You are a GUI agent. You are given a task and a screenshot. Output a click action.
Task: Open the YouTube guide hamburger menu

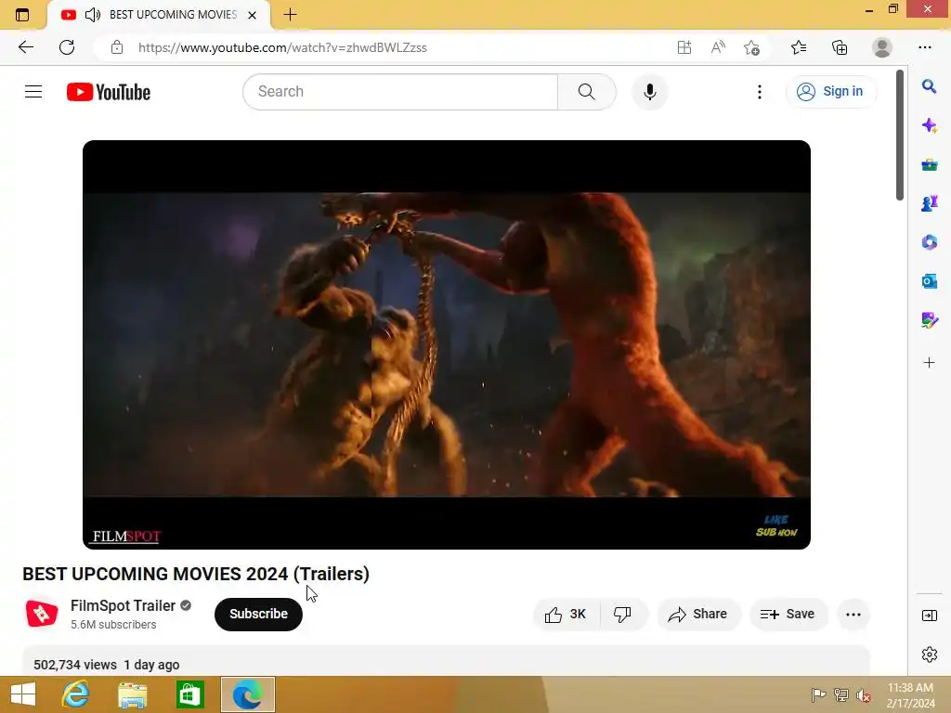33,92
